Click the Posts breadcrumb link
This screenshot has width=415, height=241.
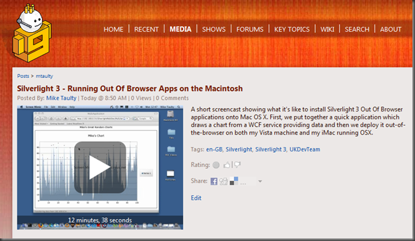23,76
